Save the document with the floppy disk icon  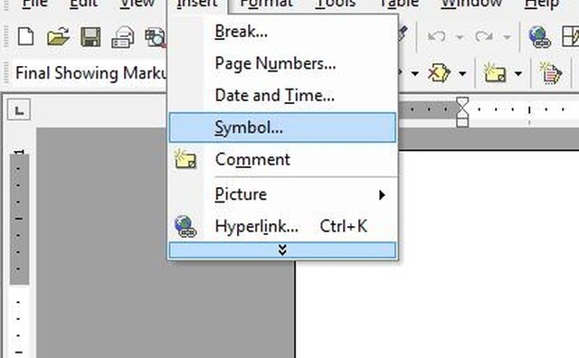(x=90, y=37)
